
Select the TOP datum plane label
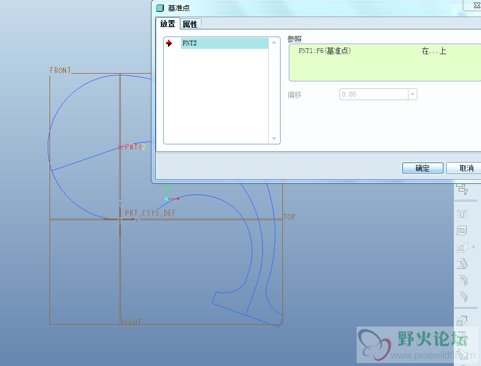[x=289, y=217]
